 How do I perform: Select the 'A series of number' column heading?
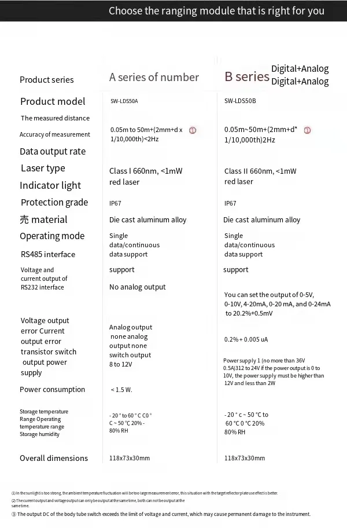coord(154,77)
